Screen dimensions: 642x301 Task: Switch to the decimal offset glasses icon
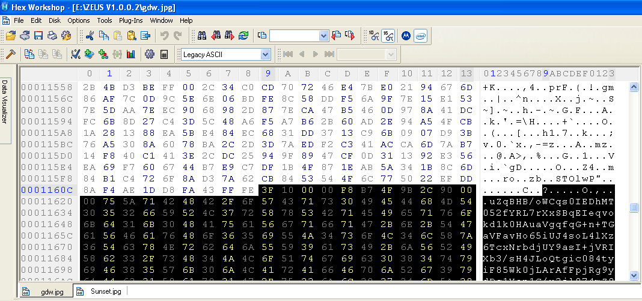pyautogui.click(x=374, y=36)
